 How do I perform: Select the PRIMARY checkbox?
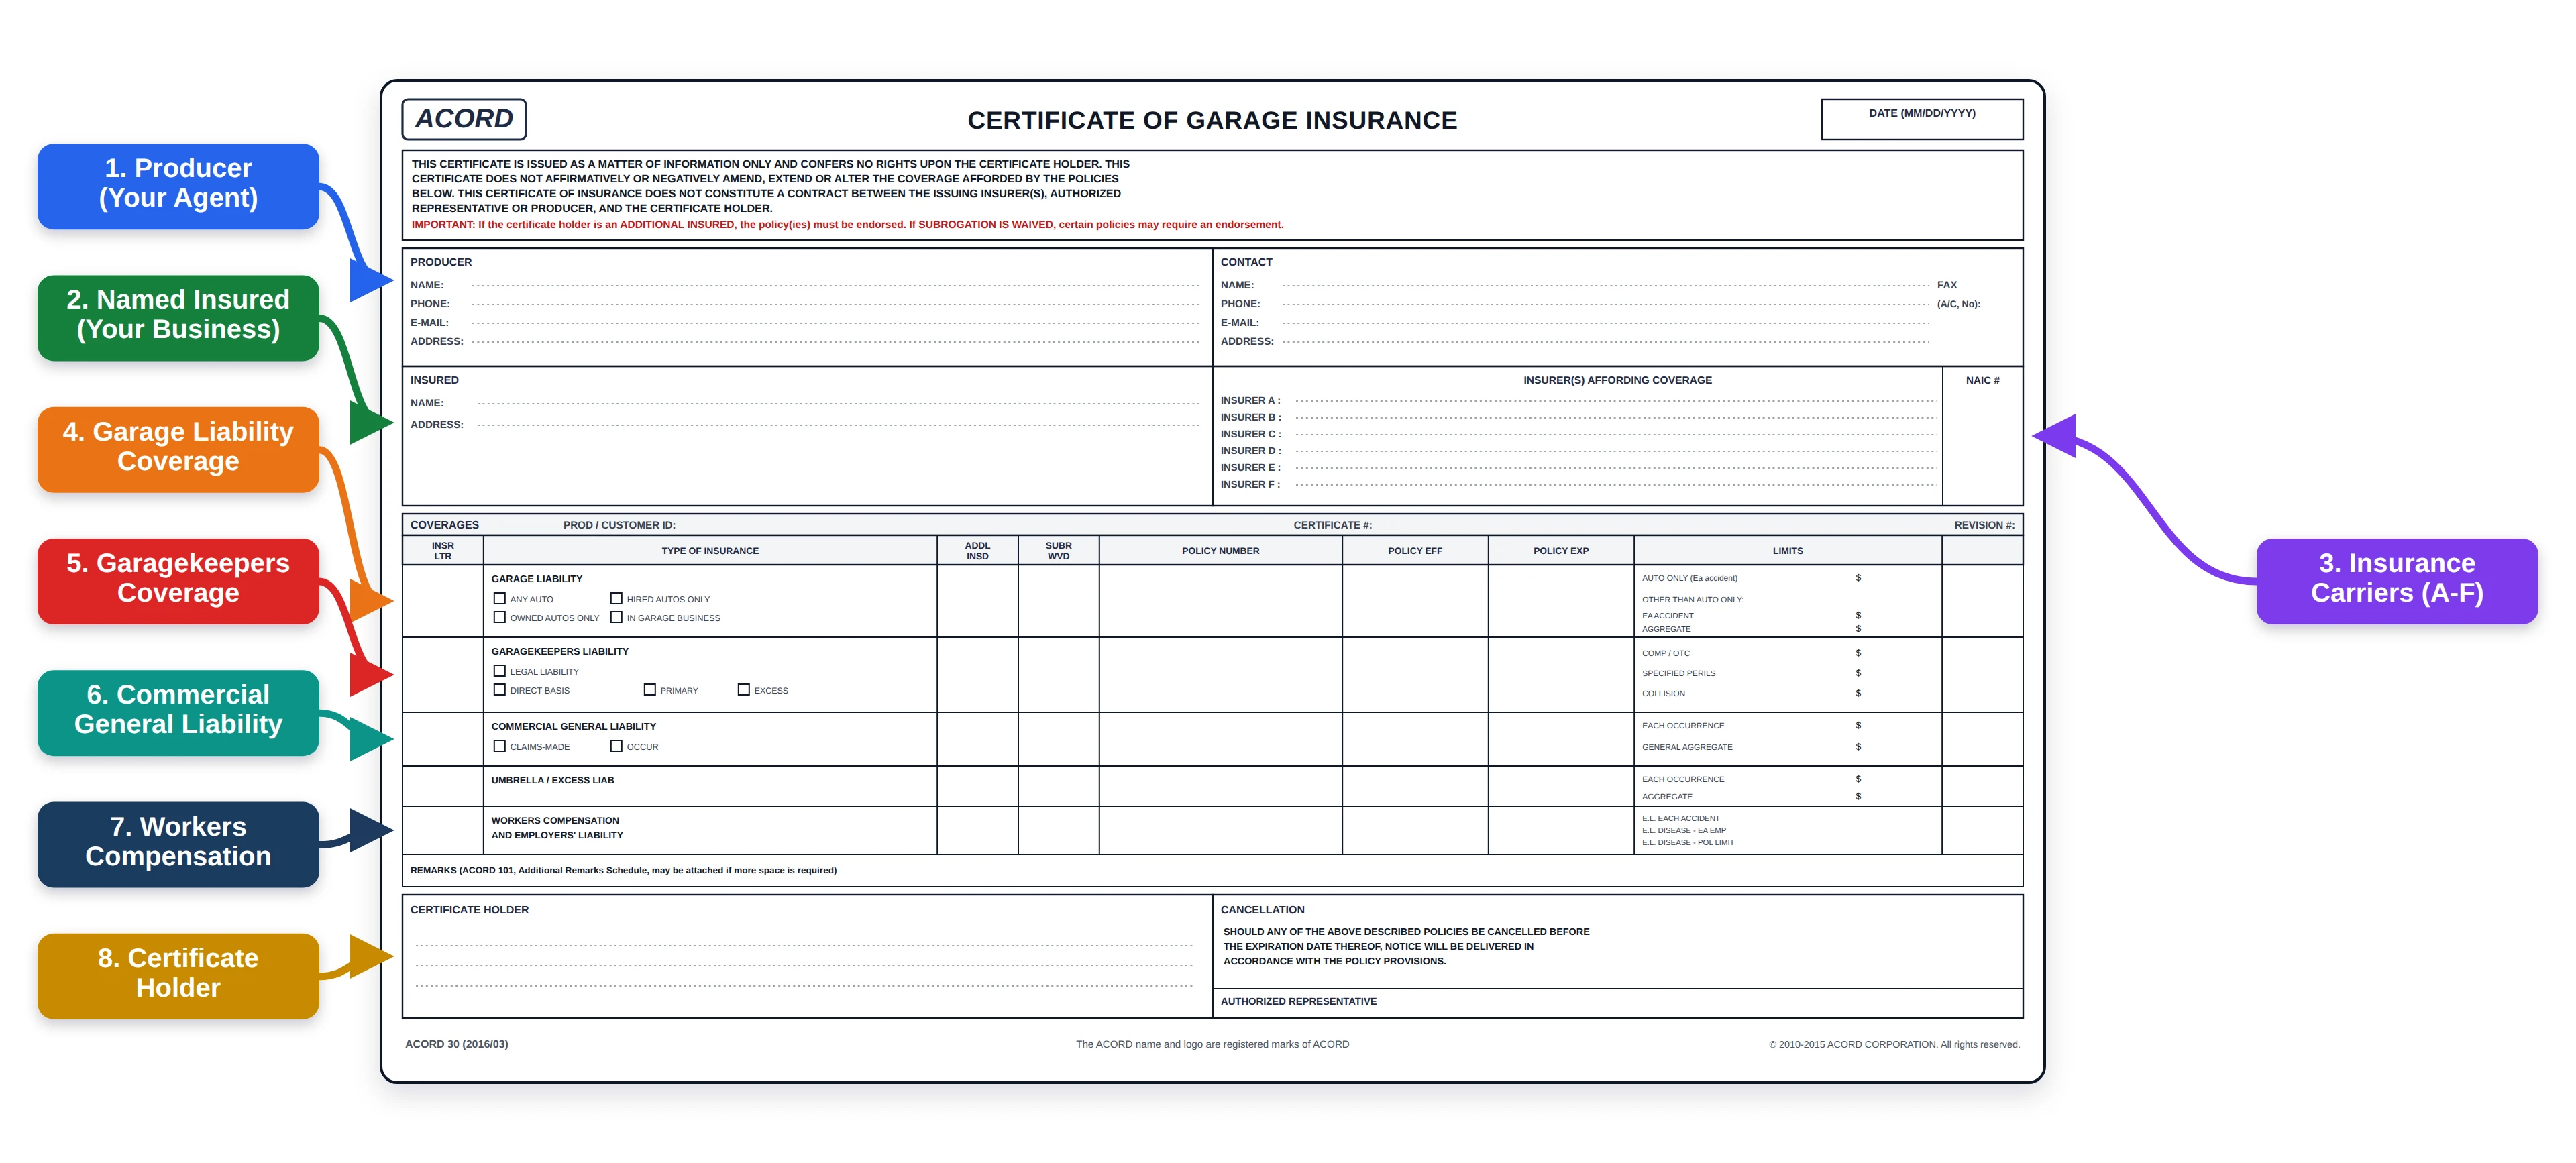649,689
